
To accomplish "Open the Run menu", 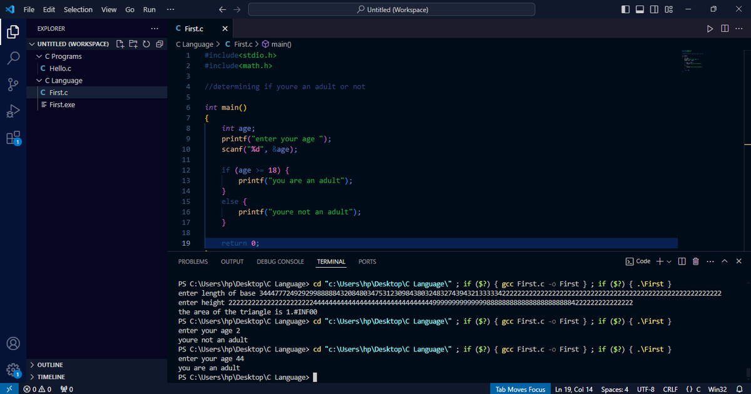I will click(150, 10).
